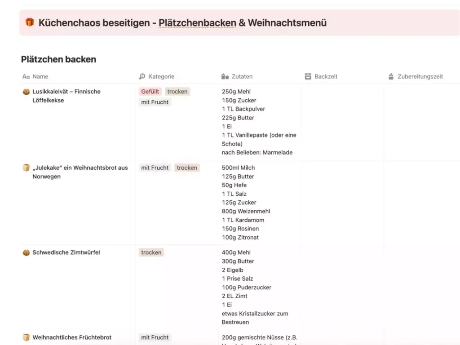This screenshot has height=345, width=460.
Task: Click the gift icon in the page title
Action: tap(30, 22)
